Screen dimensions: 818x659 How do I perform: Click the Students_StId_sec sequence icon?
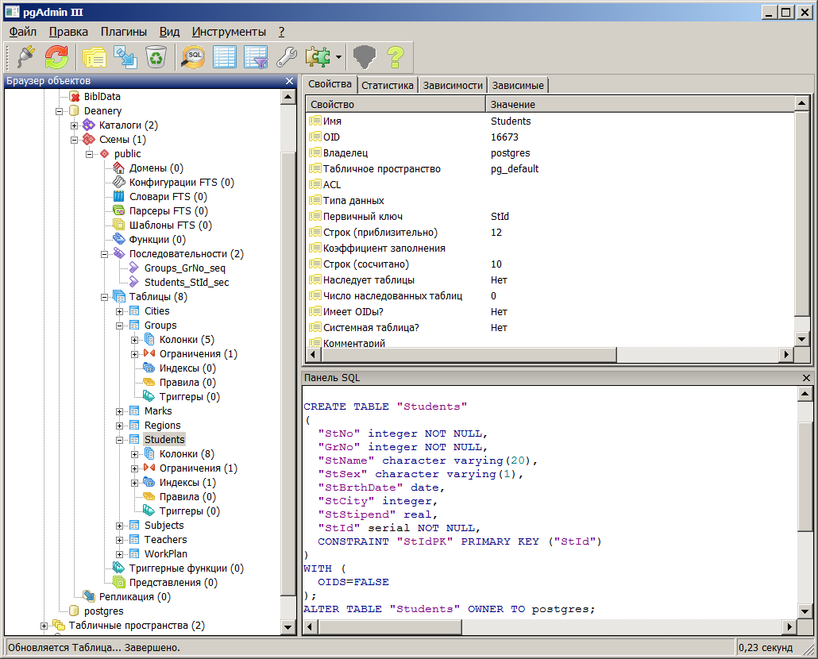pyautogui.click(x=134, y=282)
